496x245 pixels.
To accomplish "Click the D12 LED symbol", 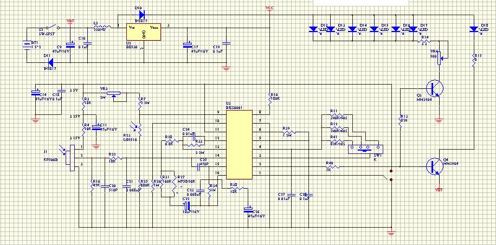I will tap(313, 29).
